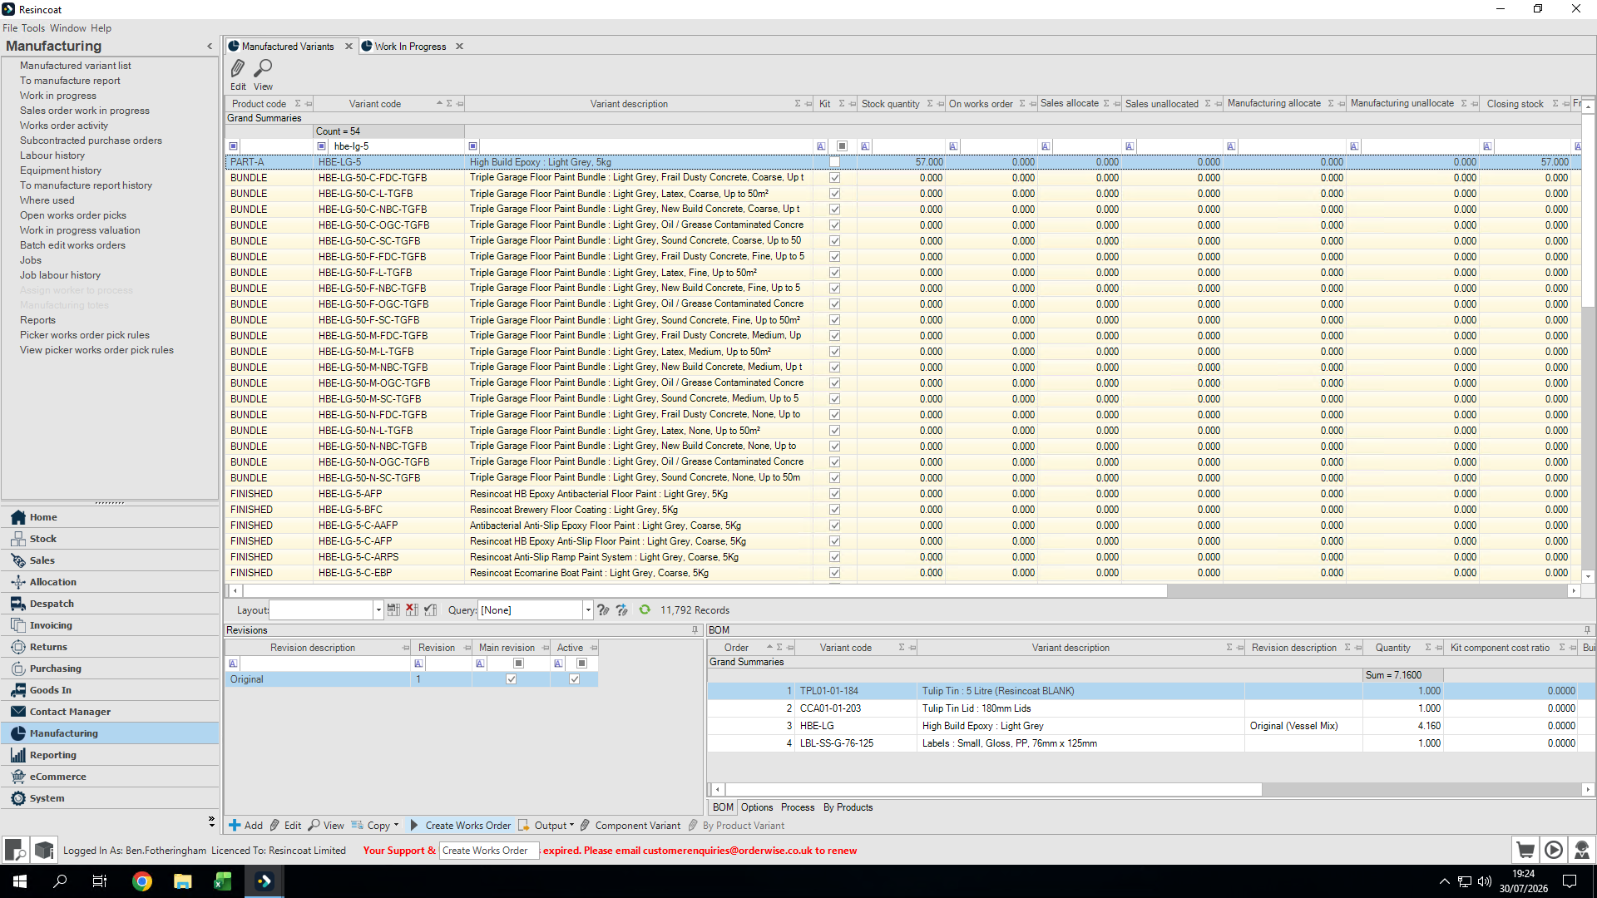Pin the Revisions panel

[695, 630]
